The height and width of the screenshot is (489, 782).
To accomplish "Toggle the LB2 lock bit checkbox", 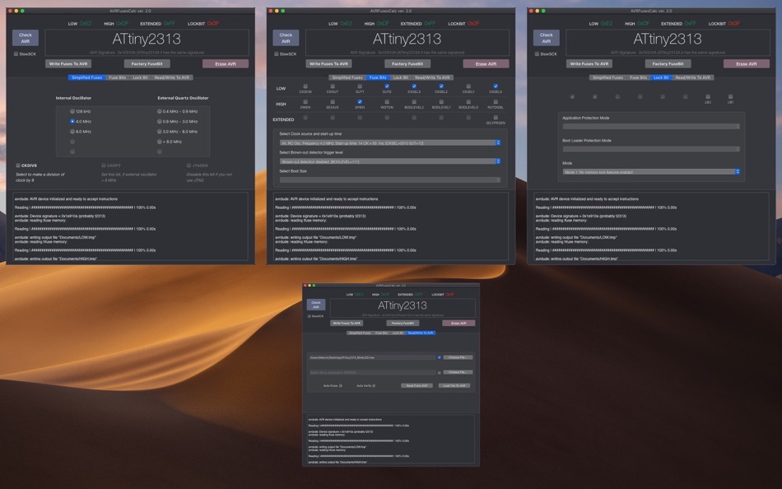I will 708,97.
